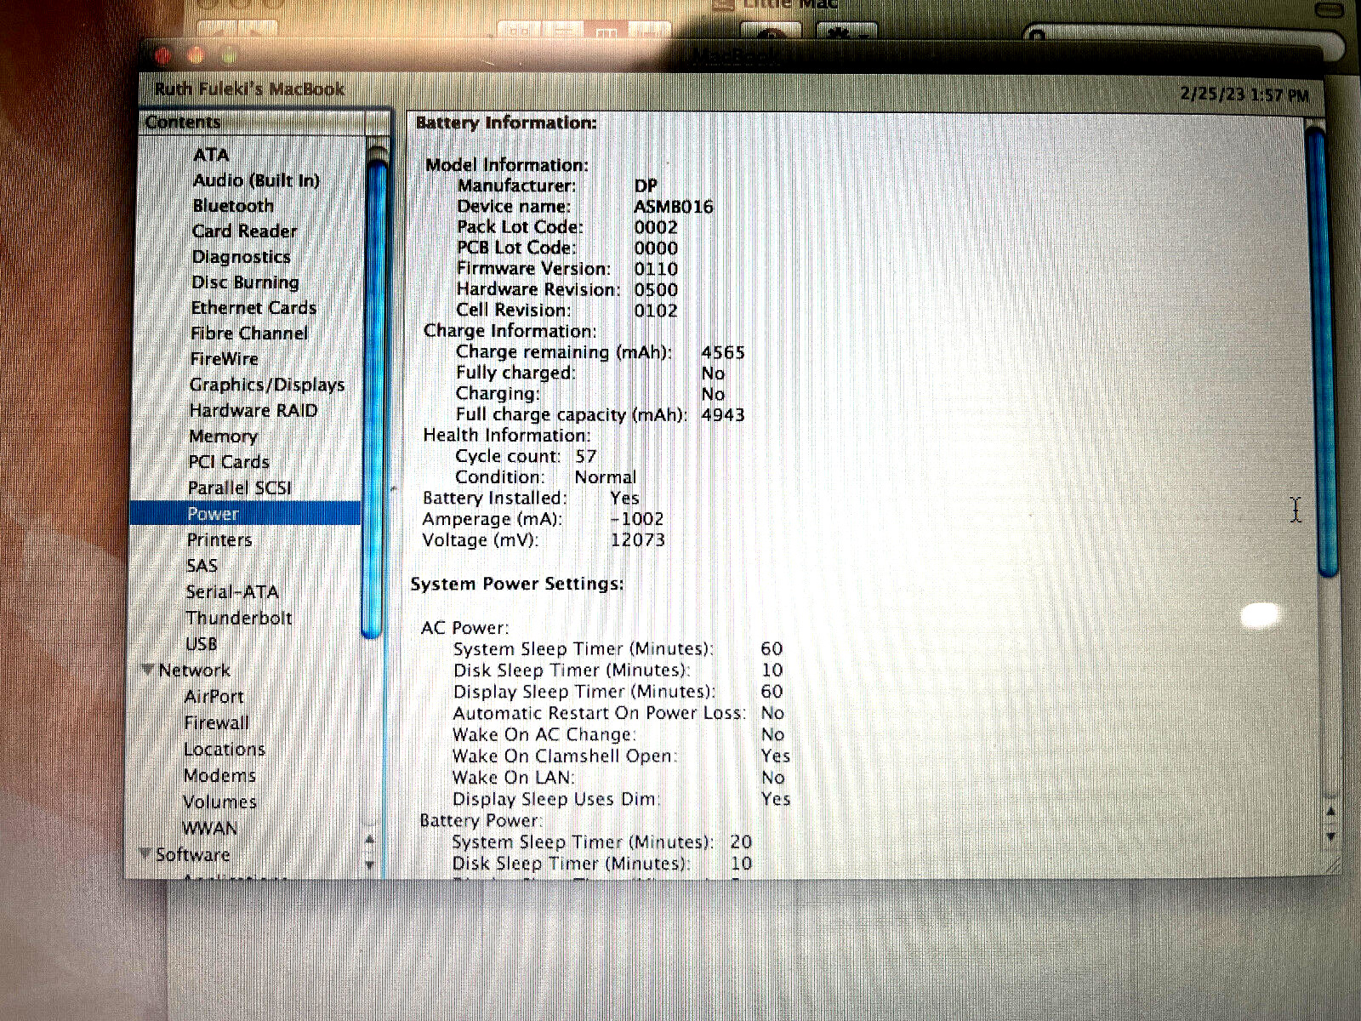
Task: Click the sidebar scroll down arrow
Action: (369, 864)
